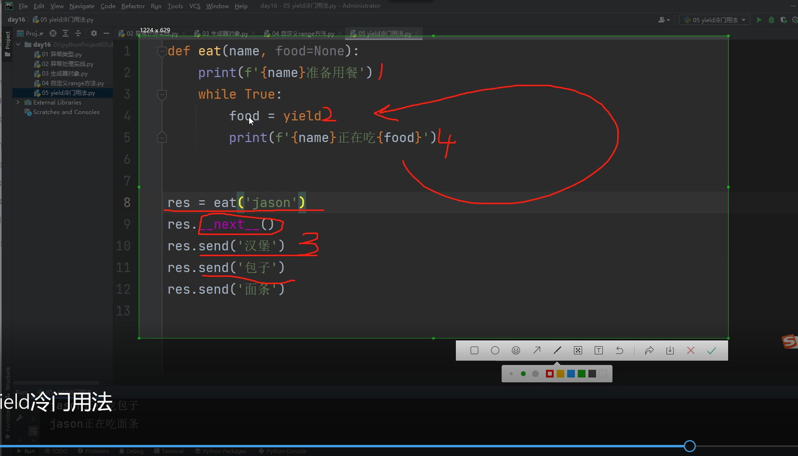Cancel the screenshot capture
798x456 pixels.
click(x=691, y=351)
